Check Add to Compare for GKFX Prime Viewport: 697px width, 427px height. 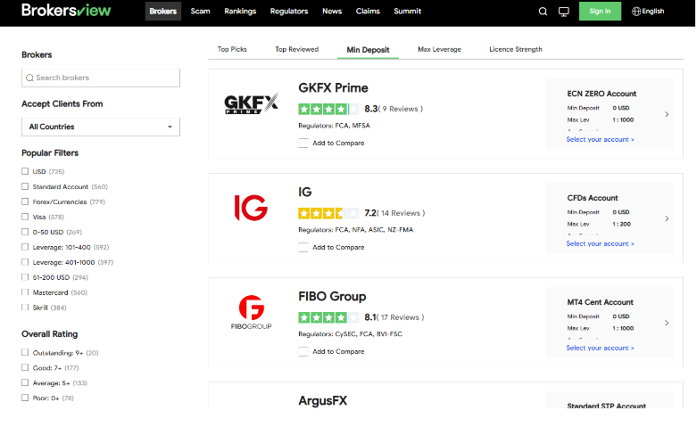[x=303, y=143]
